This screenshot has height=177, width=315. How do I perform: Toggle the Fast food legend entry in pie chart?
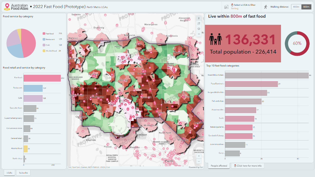(49, 33)
